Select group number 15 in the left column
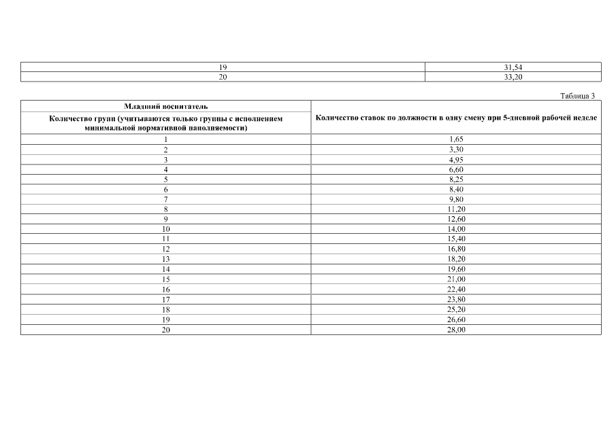This screenshot has width=616, height=435. click(166, 279)
